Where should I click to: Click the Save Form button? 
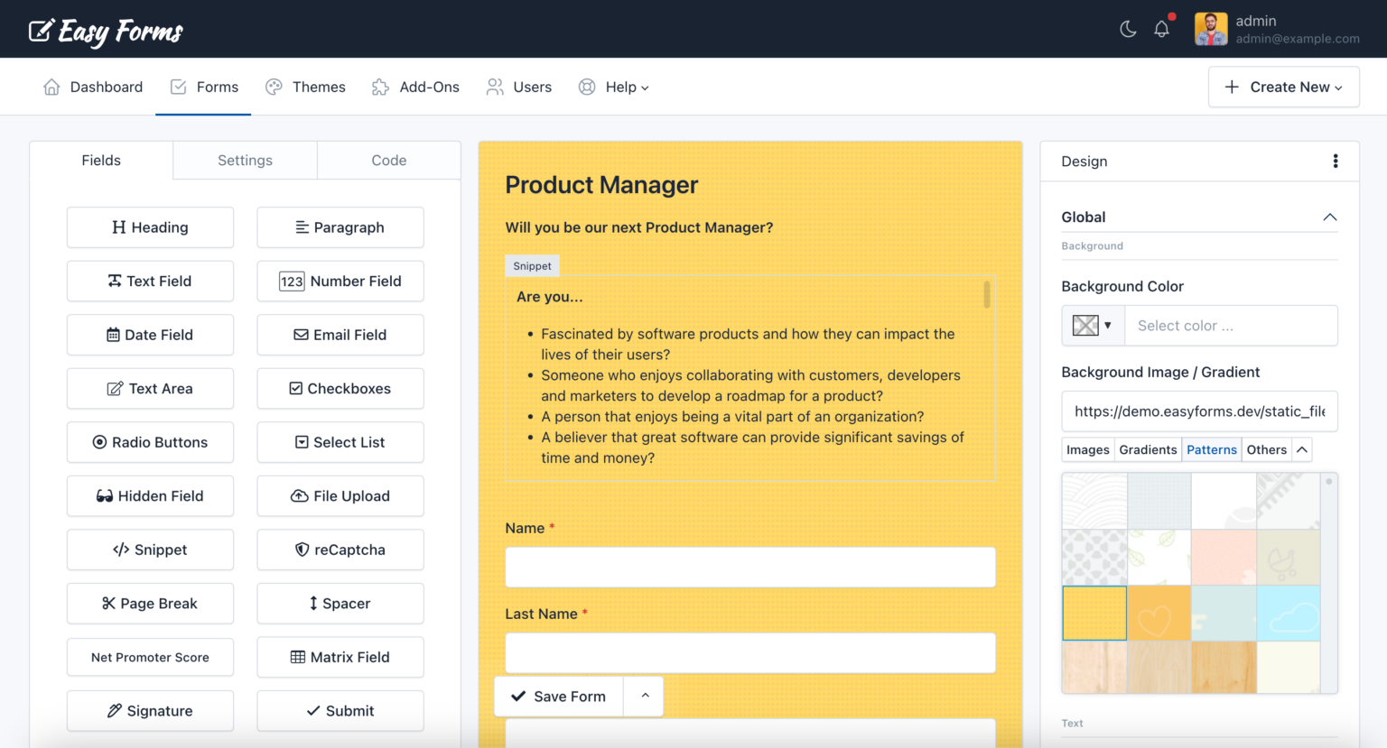(558, 696)
